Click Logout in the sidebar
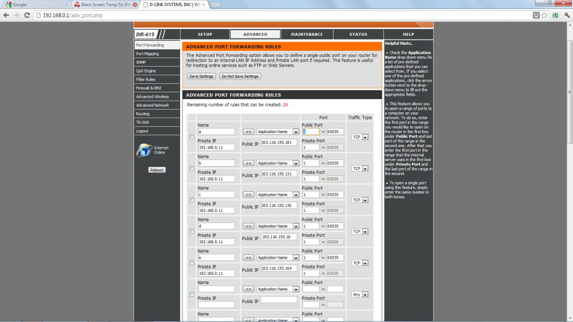 click(157, 131)
